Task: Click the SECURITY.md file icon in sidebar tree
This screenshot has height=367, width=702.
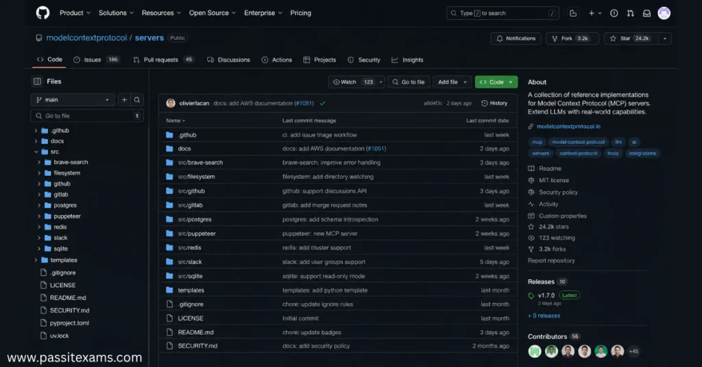Action: 43,310
